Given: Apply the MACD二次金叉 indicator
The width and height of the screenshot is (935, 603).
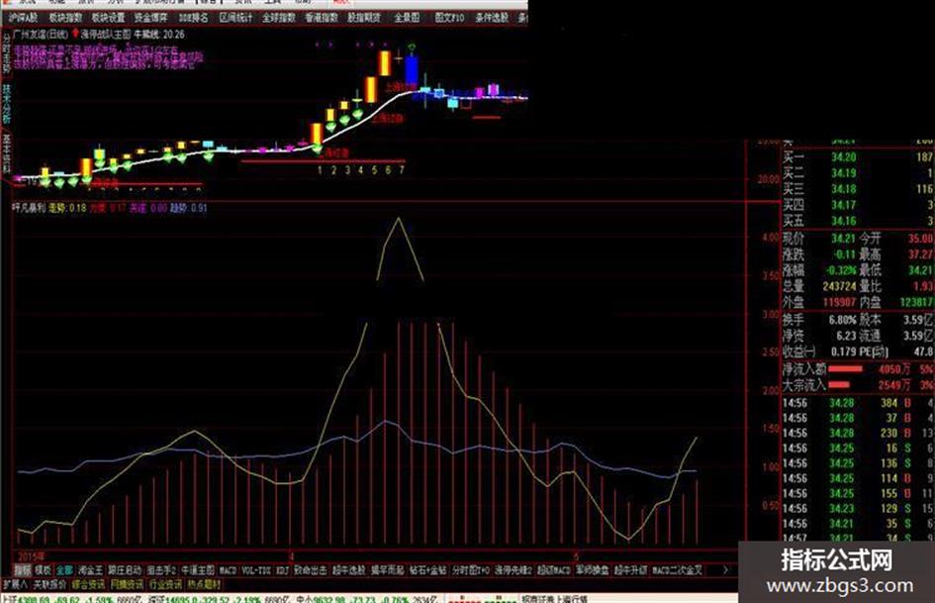Looking at the screenshot, I should 678,570.
